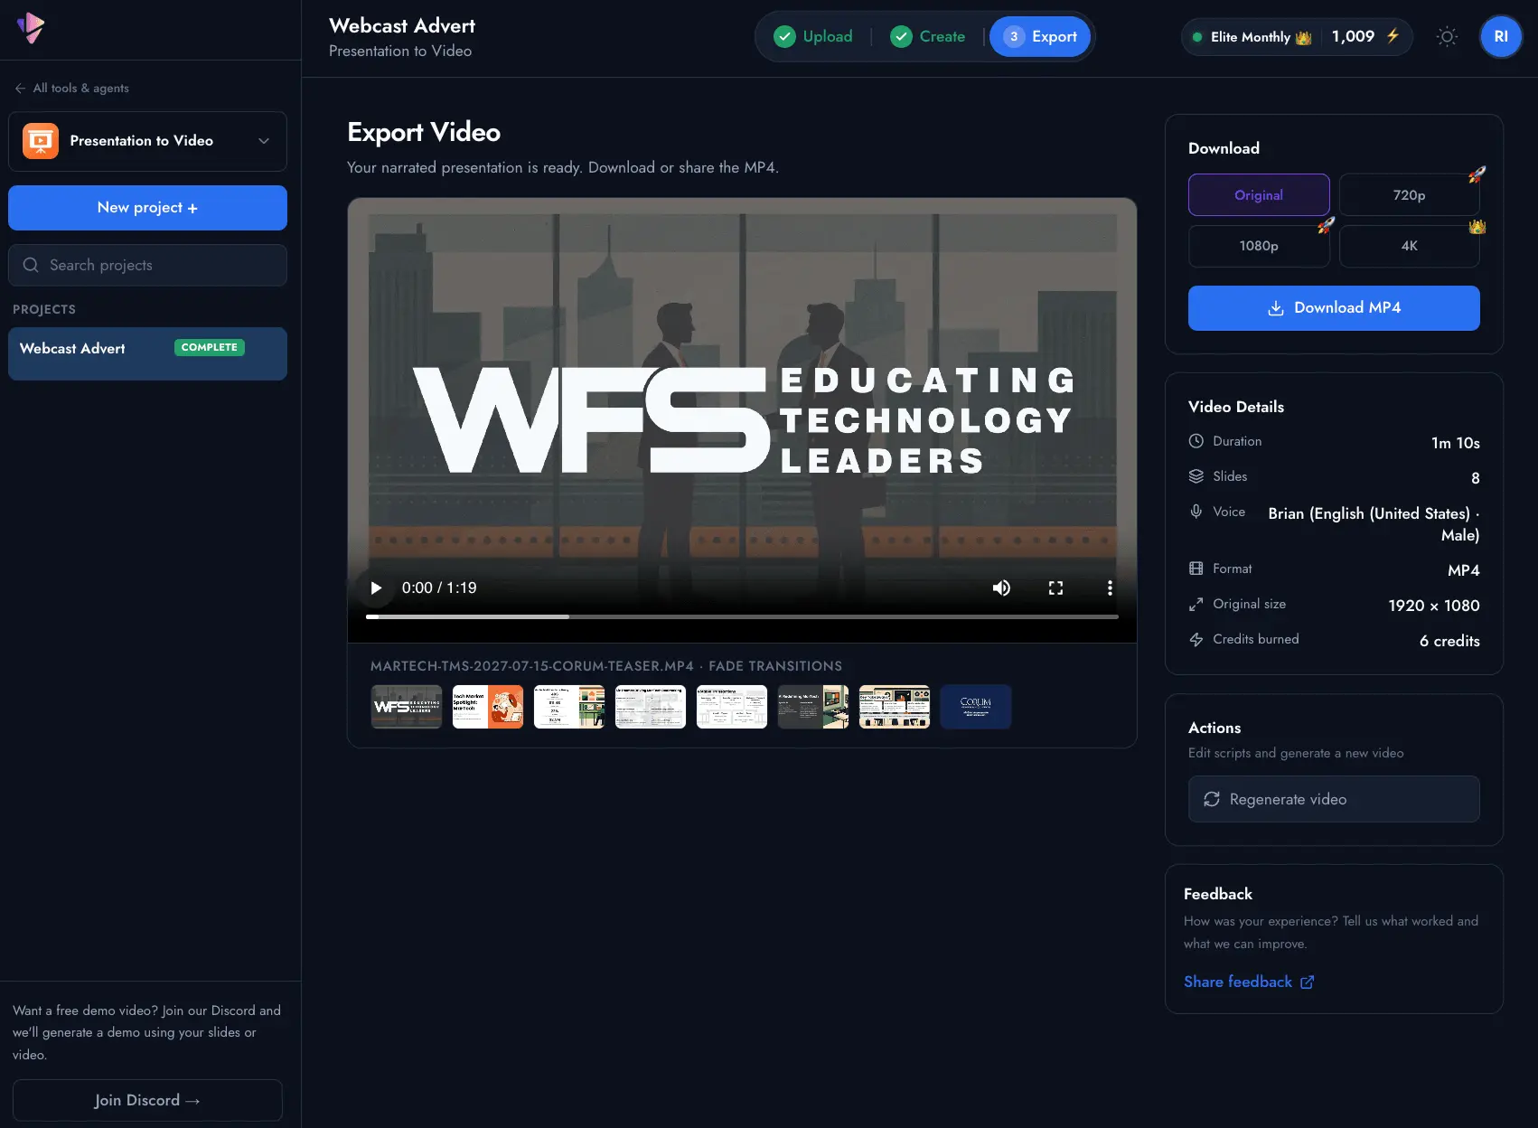This screenshot has height=1128, width=1538.
Task: Choose 1080p download quality
Action: click(x=1259, y=246)
